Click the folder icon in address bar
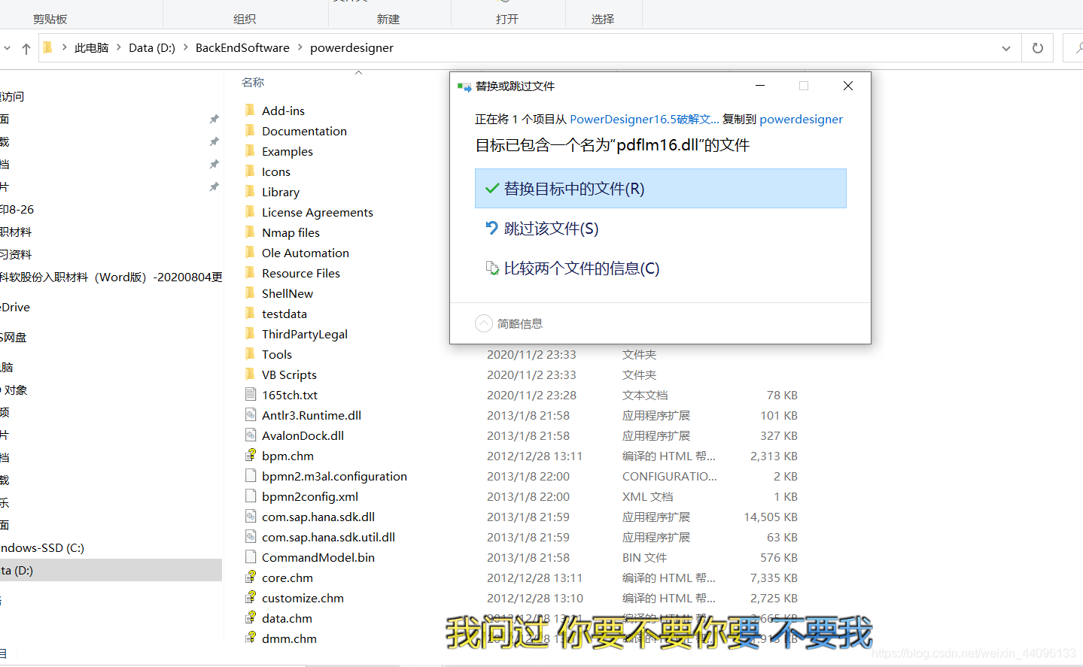Image resolution: width=1083 pixels, height=667 pixels. pos(47,47)
